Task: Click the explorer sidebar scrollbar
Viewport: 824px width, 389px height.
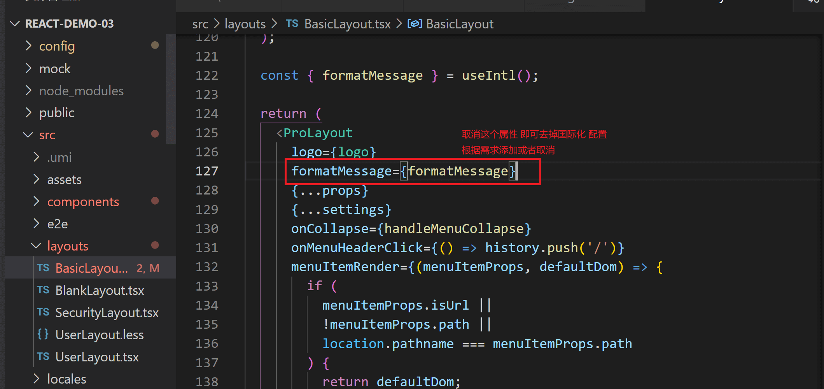Action: click(x=171, y=89)
